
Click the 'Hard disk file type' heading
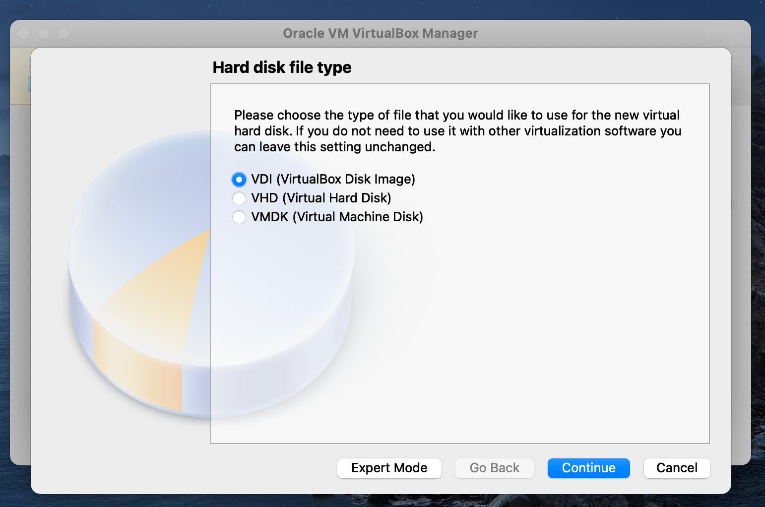coord(282,67)
